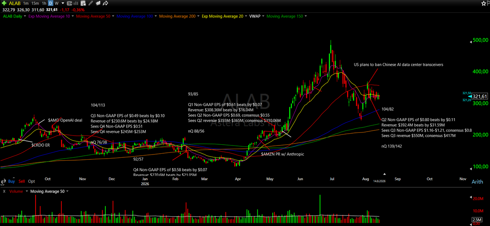Click the 20.0M volume axis label
This screenshot has width=490, height=226.
coord(479,199)
